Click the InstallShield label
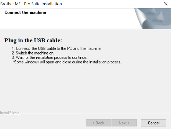 coord(10,113)
